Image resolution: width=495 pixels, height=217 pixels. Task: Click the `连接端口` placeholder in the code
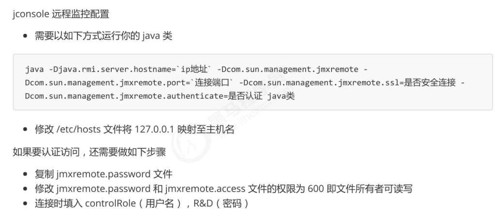(x=212, y=83)
